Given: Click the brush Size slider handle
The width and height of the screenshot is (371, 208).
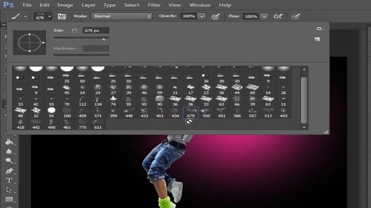Looking at the screenshot, I should point(104,39).
